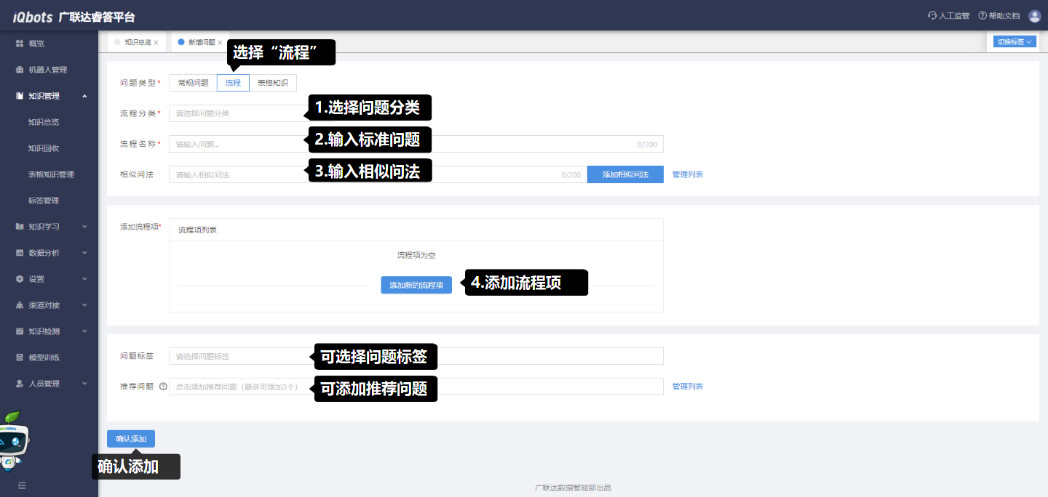Image resolution: width=1048 pixels, height=497 pixels.
Task: Select the 流程 question type
Action: [233, 83]
